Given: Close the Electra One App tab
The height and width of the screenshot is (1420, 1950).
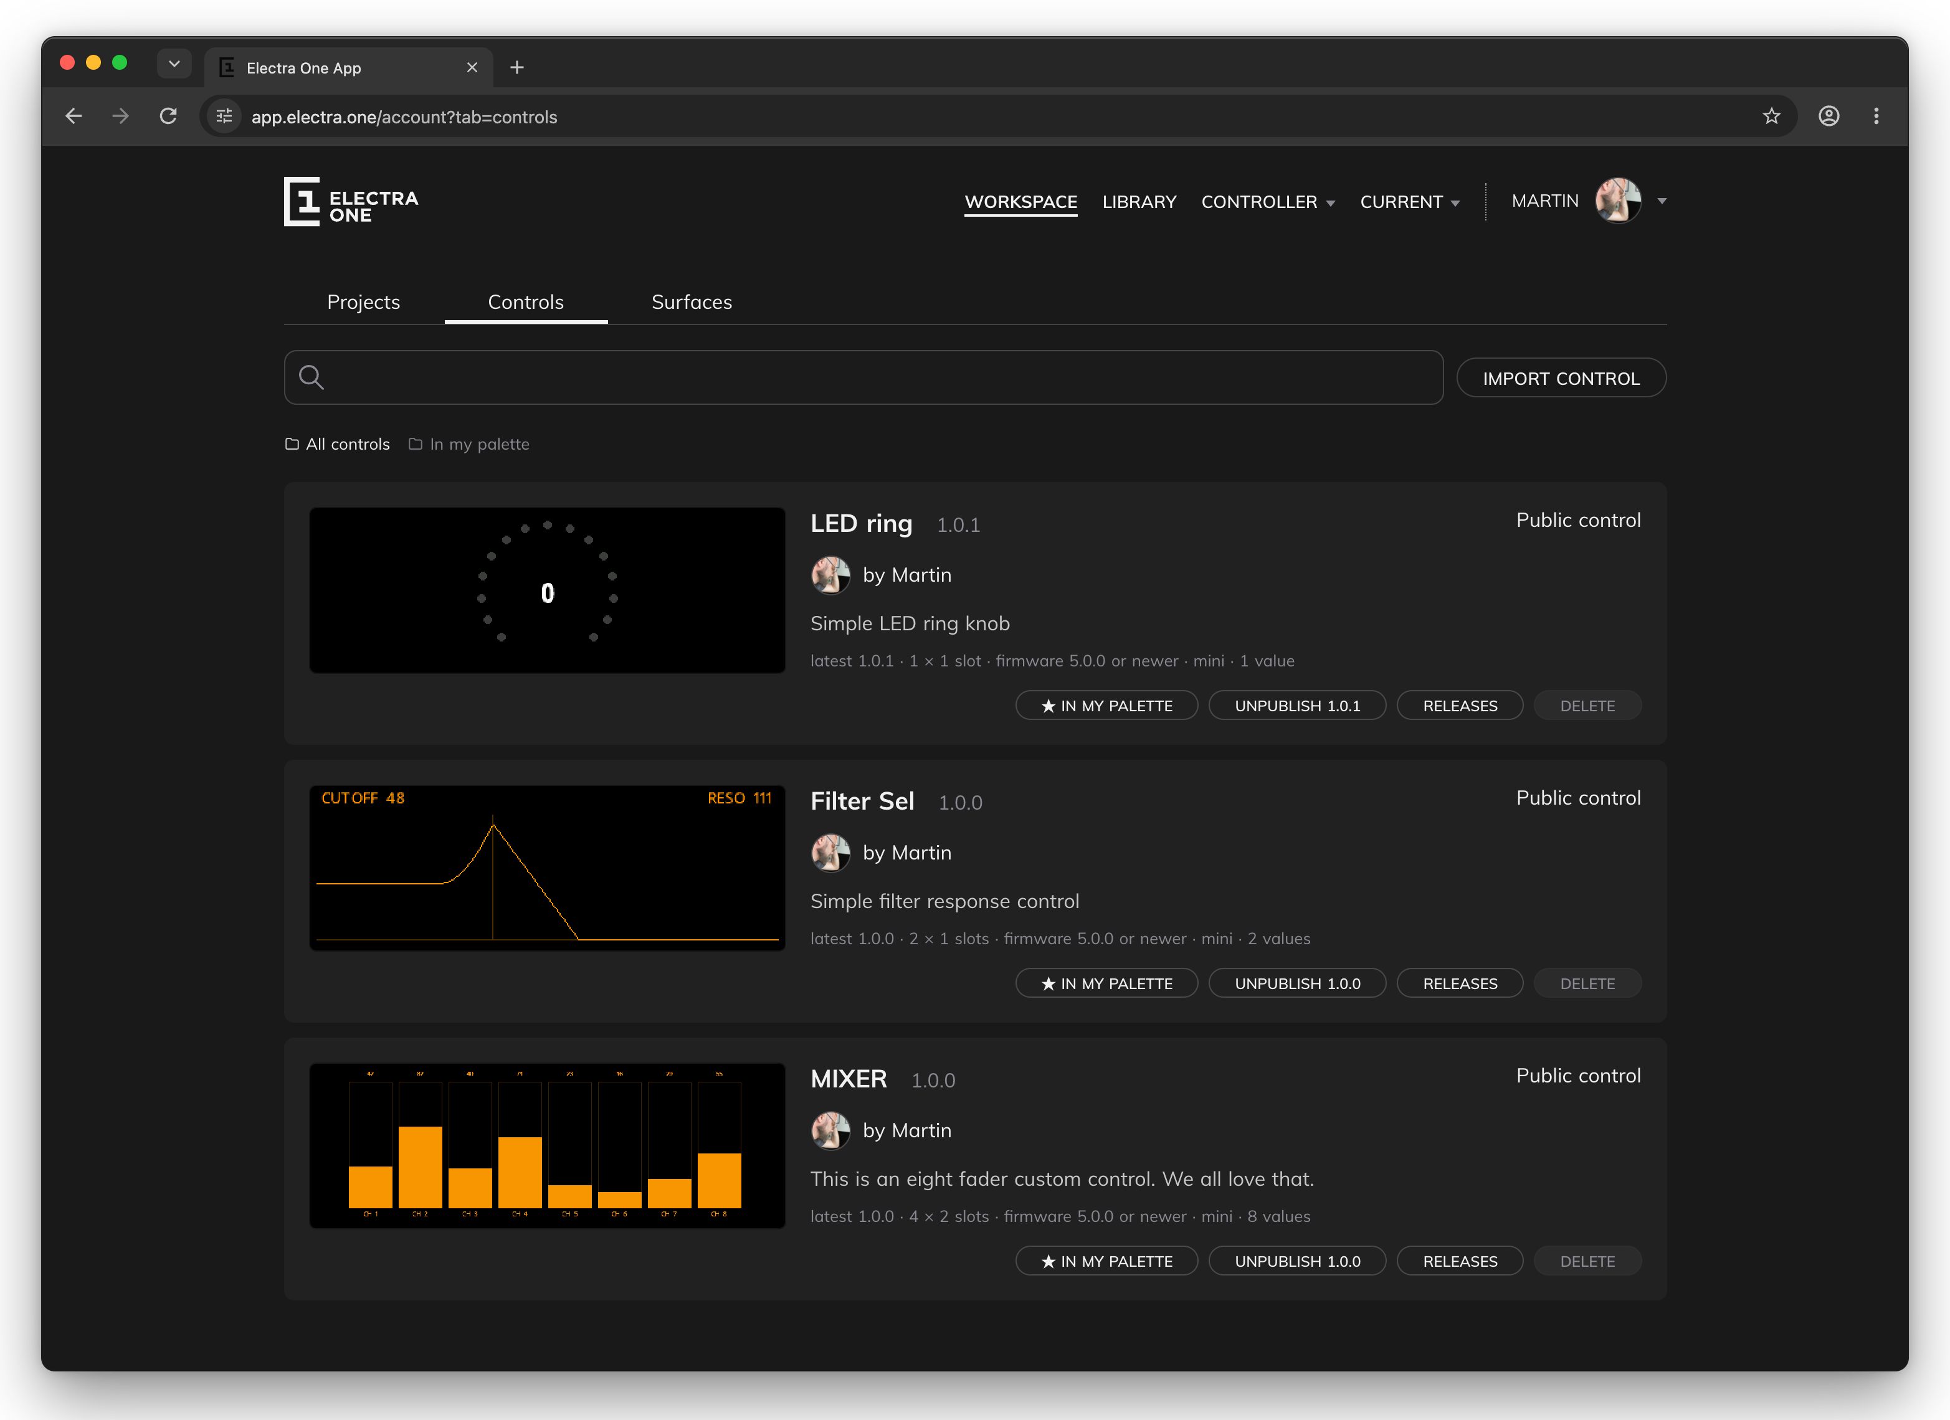Looking at the screenshot, I should pos(472,67).
